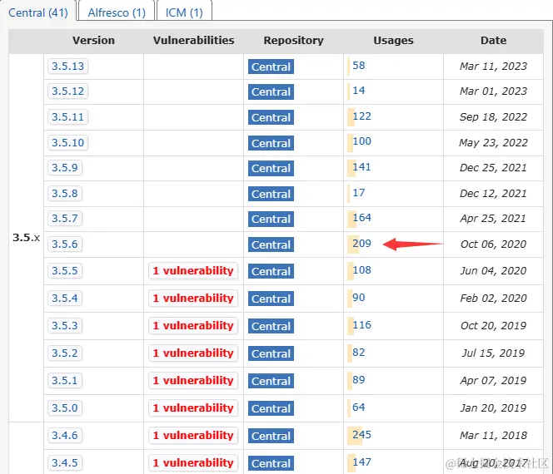Open version 3.4.6 link

click(65, 435)
